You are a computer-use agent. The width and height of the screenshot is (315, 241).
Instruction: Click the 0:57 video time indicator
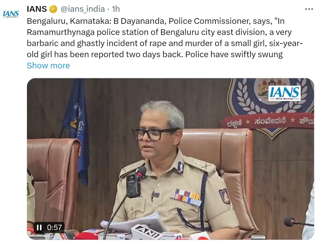coord(54,228)
